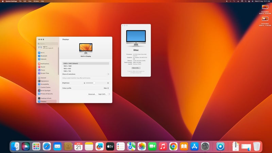Screen dimensions: 272x153
Task: Open Notes from the Dock
Action: click(89, 147)
